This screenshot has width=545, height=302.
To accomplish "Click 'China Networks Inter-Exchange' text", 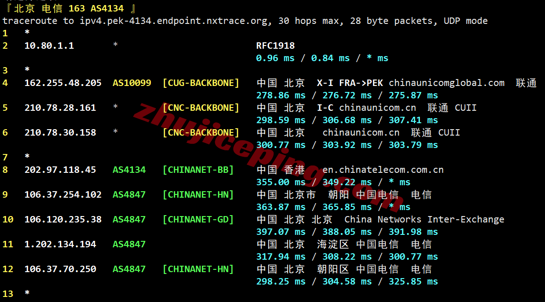I will 424,220.
